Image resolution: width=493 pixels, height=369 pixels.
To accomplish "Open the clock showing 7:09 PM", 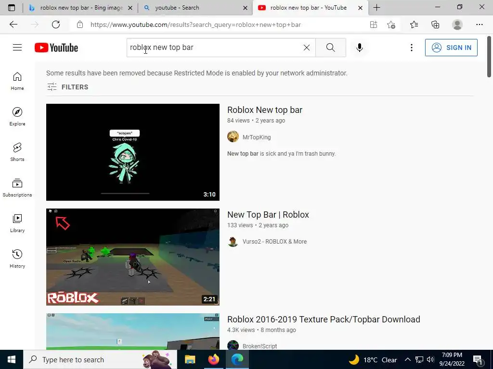I will coord(452,359).
